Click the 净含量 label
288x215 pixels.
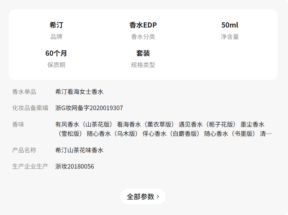(230, 36)
